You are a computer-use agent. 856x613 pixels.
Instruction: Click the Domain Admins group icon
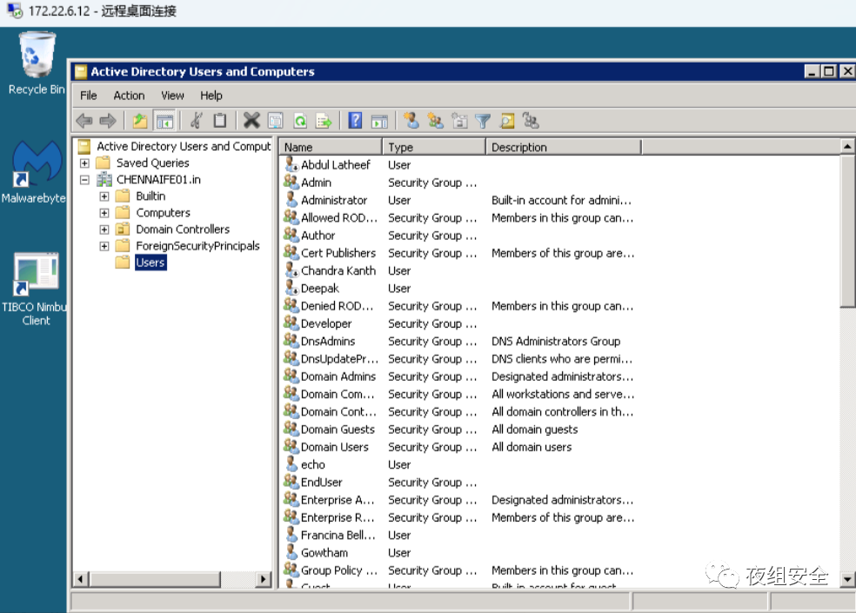(x=291, y=376)
